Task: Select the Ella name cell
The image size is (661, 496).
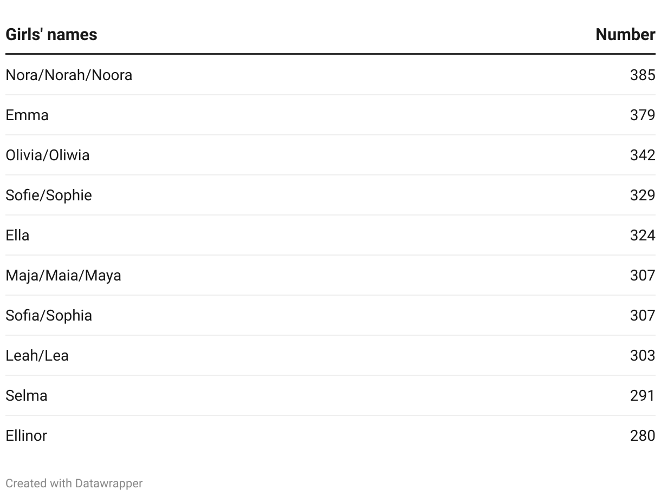Action: (17, 235)
